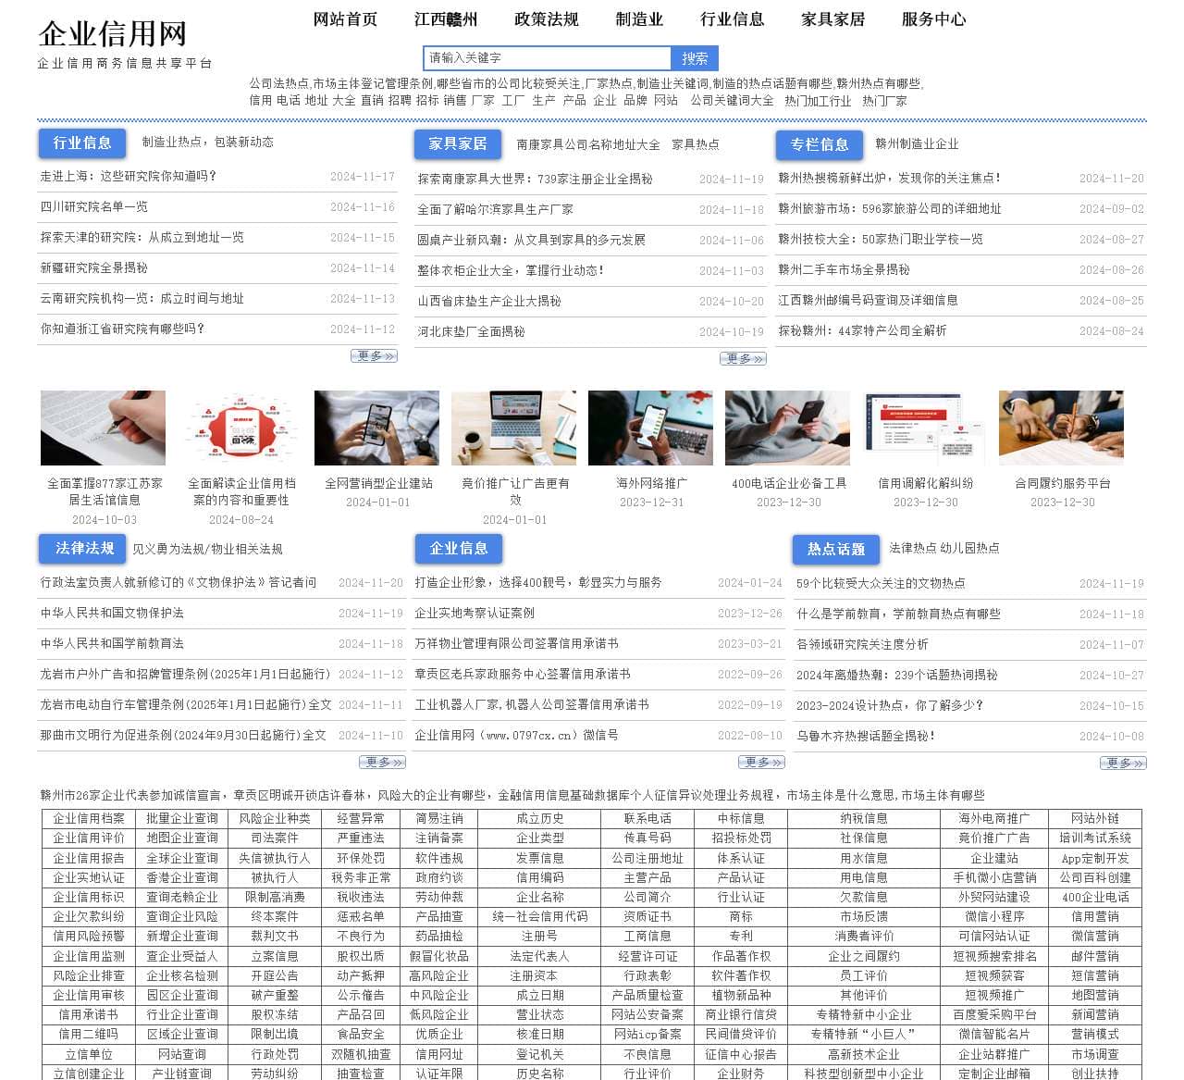This screenshot has width=1184, height=1080.
Task: Click the keyword search input field
Action: 546,58
